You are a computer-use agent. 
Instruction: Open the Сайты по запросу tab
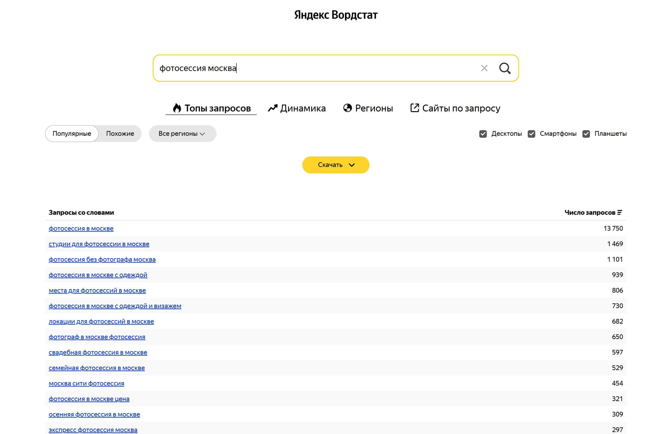pos(455,108)
